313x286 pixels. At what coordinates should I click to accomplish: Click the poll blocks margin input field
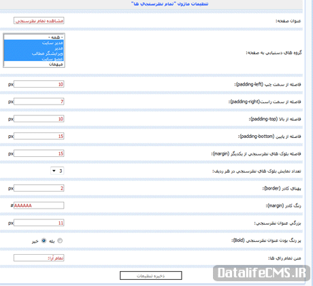pos(39,154)
